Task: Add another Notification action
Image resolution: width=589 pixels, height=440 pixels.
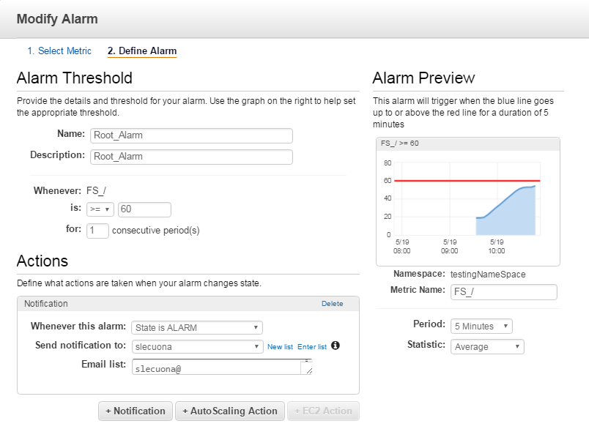Action: click(x=136, y=411)
